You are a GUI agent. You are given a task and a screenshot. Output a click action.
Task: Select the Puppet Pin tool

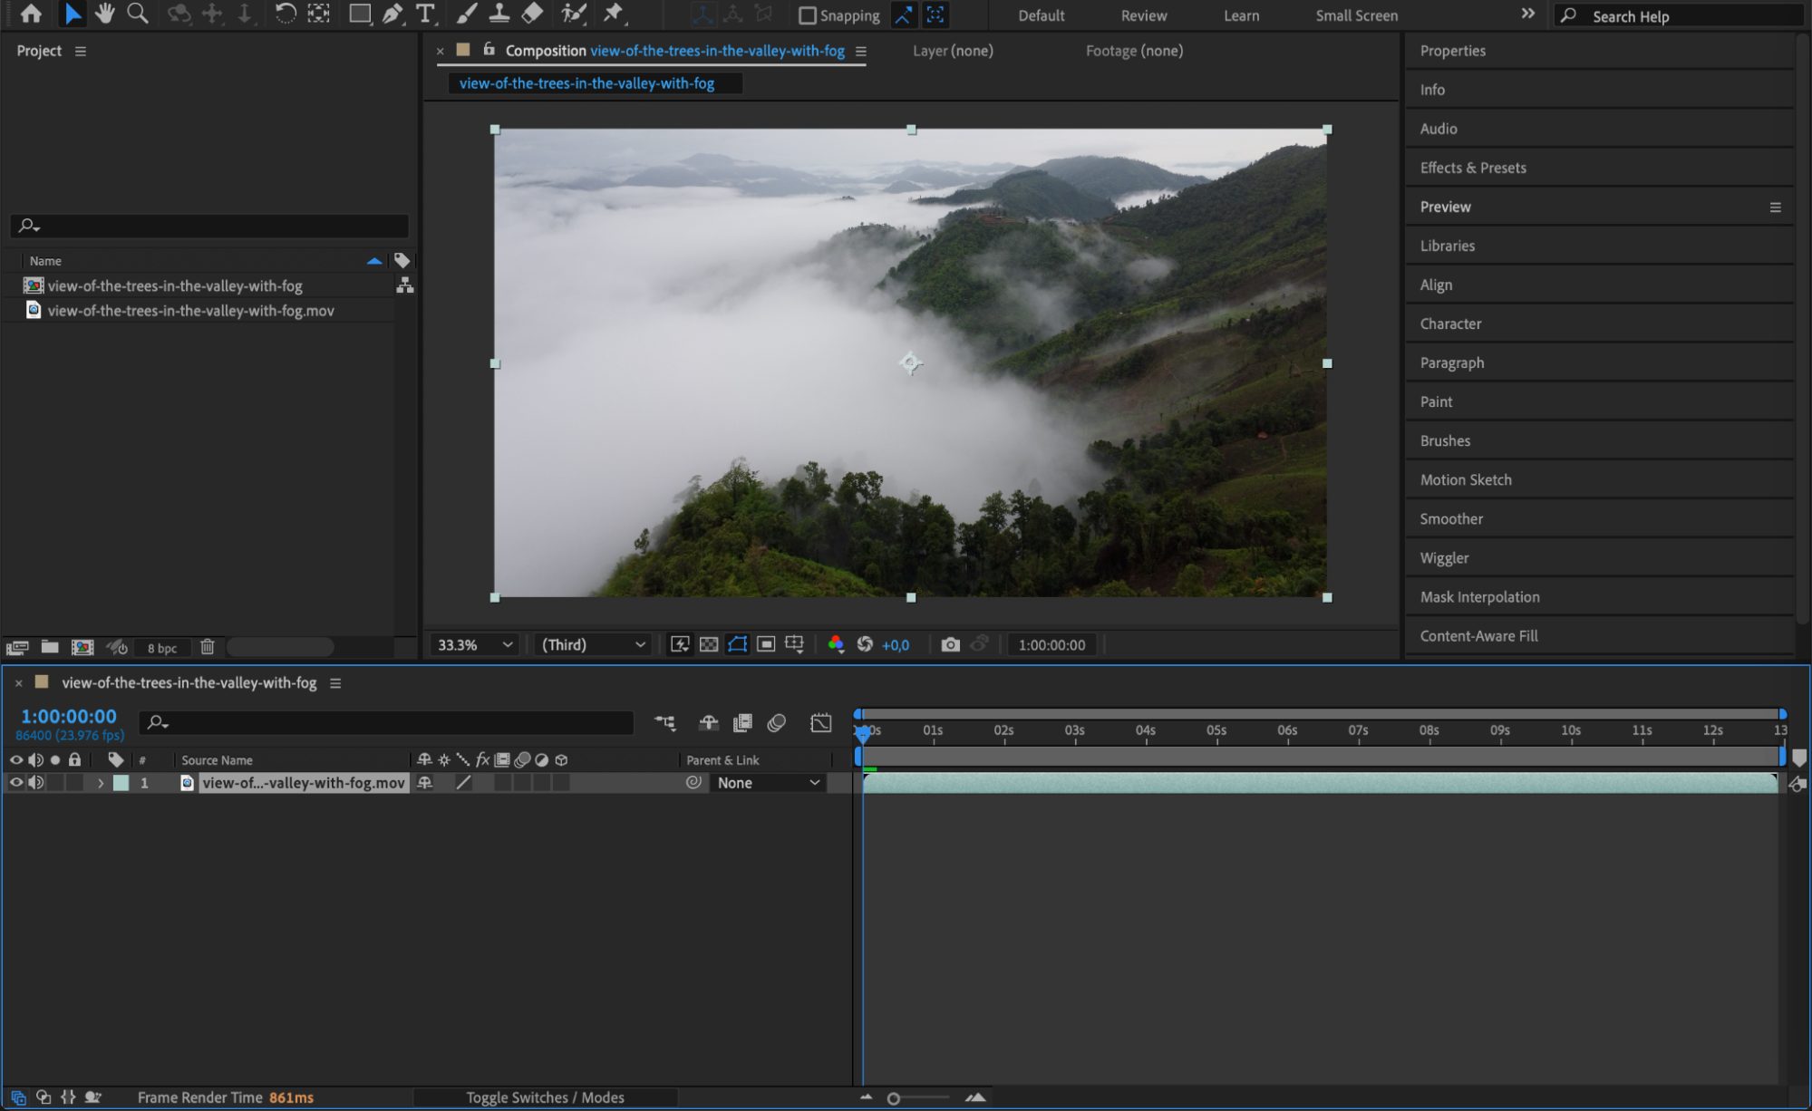tap(615, 14)
